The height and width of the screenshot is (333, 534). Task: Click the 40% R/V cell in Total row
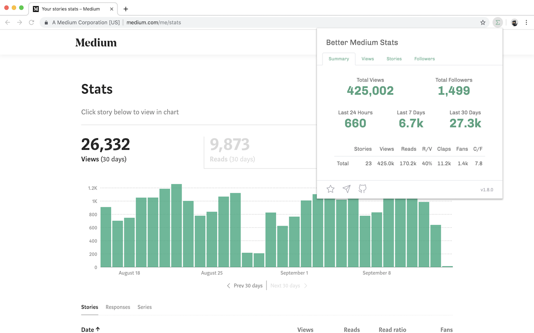pos(427,164)
